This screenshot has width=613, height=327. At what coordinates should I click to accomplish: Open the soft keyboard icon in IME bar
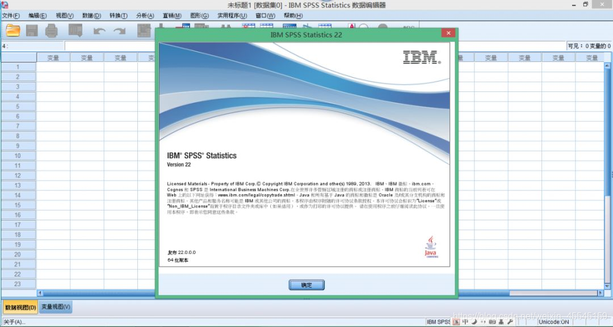click(x=492, y=322)
